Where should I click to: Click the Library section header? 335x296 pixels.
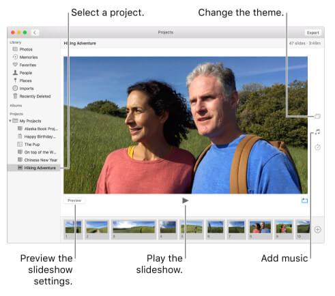(16, 42)
